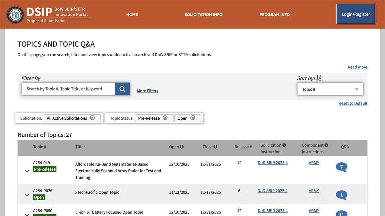Remove the Pre-Release status filter
Image resolution: width=385 pixels, height=216 pixels.
click(165, 118)
